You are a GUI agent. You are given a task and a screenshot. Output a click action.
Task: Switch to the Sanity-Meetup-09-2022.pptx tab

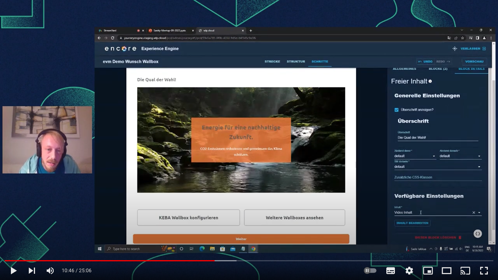pyautogui.click(x=170, y=30)
